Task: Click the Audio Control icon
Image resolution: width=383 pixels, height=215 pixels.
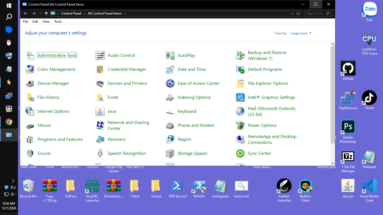Action: (x=100, y=55)
